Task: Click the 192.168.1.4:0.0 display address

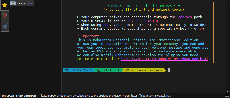Action: (x=143, y=21)
